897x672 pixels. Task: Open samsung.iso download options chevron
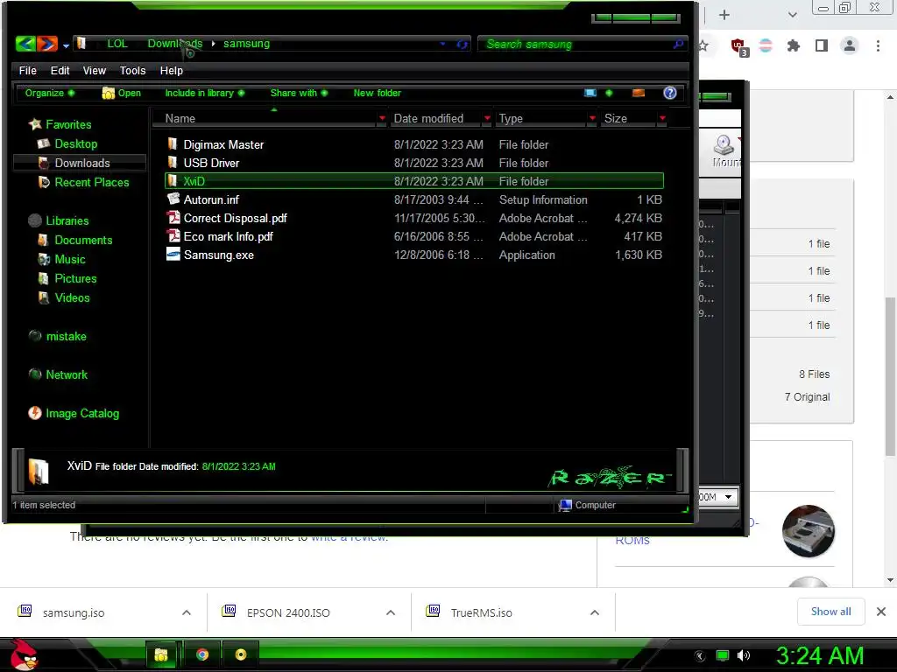(186, 612)
